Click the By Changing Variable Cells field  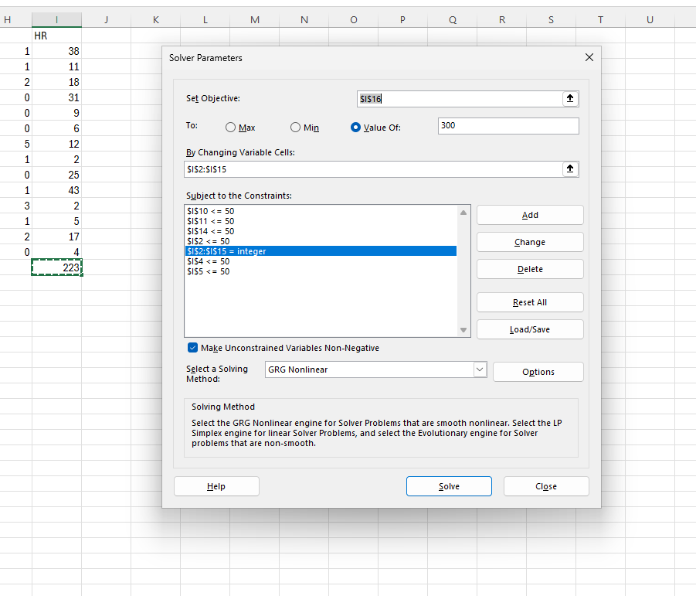[373, 169]
